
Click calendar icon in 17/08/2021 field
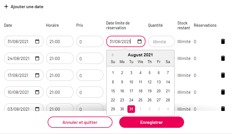coord(37,75)
